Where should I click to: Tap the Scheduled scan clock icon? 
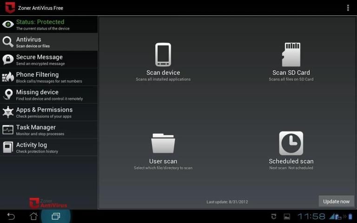(291, 143)
